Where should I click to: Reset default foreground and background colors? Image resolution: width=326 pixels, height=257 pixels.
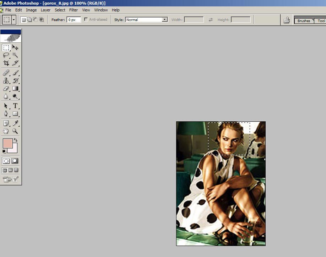coord(4,151)
